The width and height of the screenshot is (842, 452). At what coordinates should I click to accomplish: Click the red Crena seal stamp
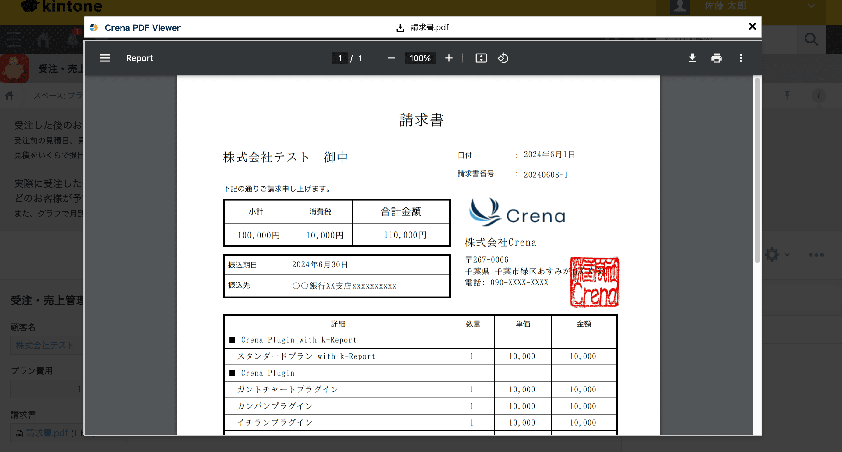tap(595, 282)
